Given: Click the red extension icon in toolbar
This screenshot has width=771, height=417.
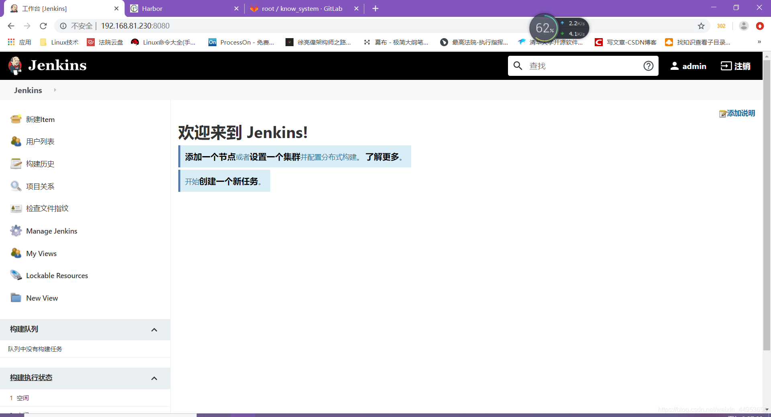Looking at the screenshot, I should tap(760, 26).
